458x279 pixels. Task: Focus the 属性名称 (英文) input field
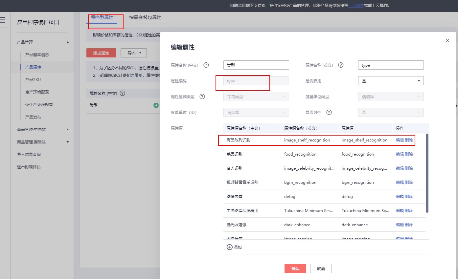391,65
